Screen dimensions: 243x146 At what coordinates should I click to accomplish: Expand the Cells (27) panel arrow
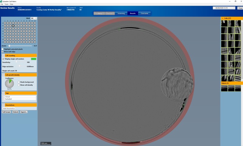click(223, 18)
